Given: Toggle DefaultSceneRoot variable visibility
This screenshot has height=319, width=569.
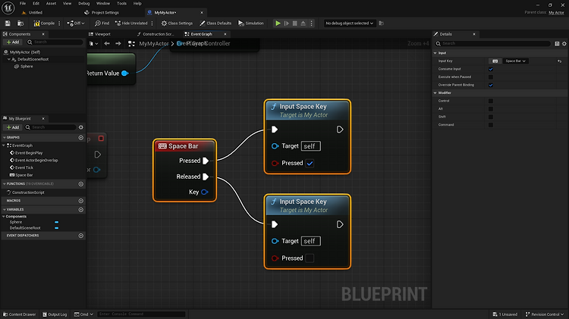Looking at the screenshot, I should [x=57, y=228].
